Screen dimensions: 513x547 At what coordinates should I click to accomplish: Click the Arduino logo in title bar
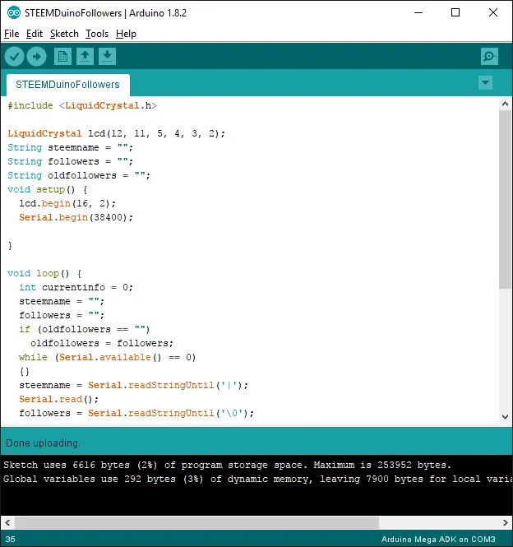point(14,13)
